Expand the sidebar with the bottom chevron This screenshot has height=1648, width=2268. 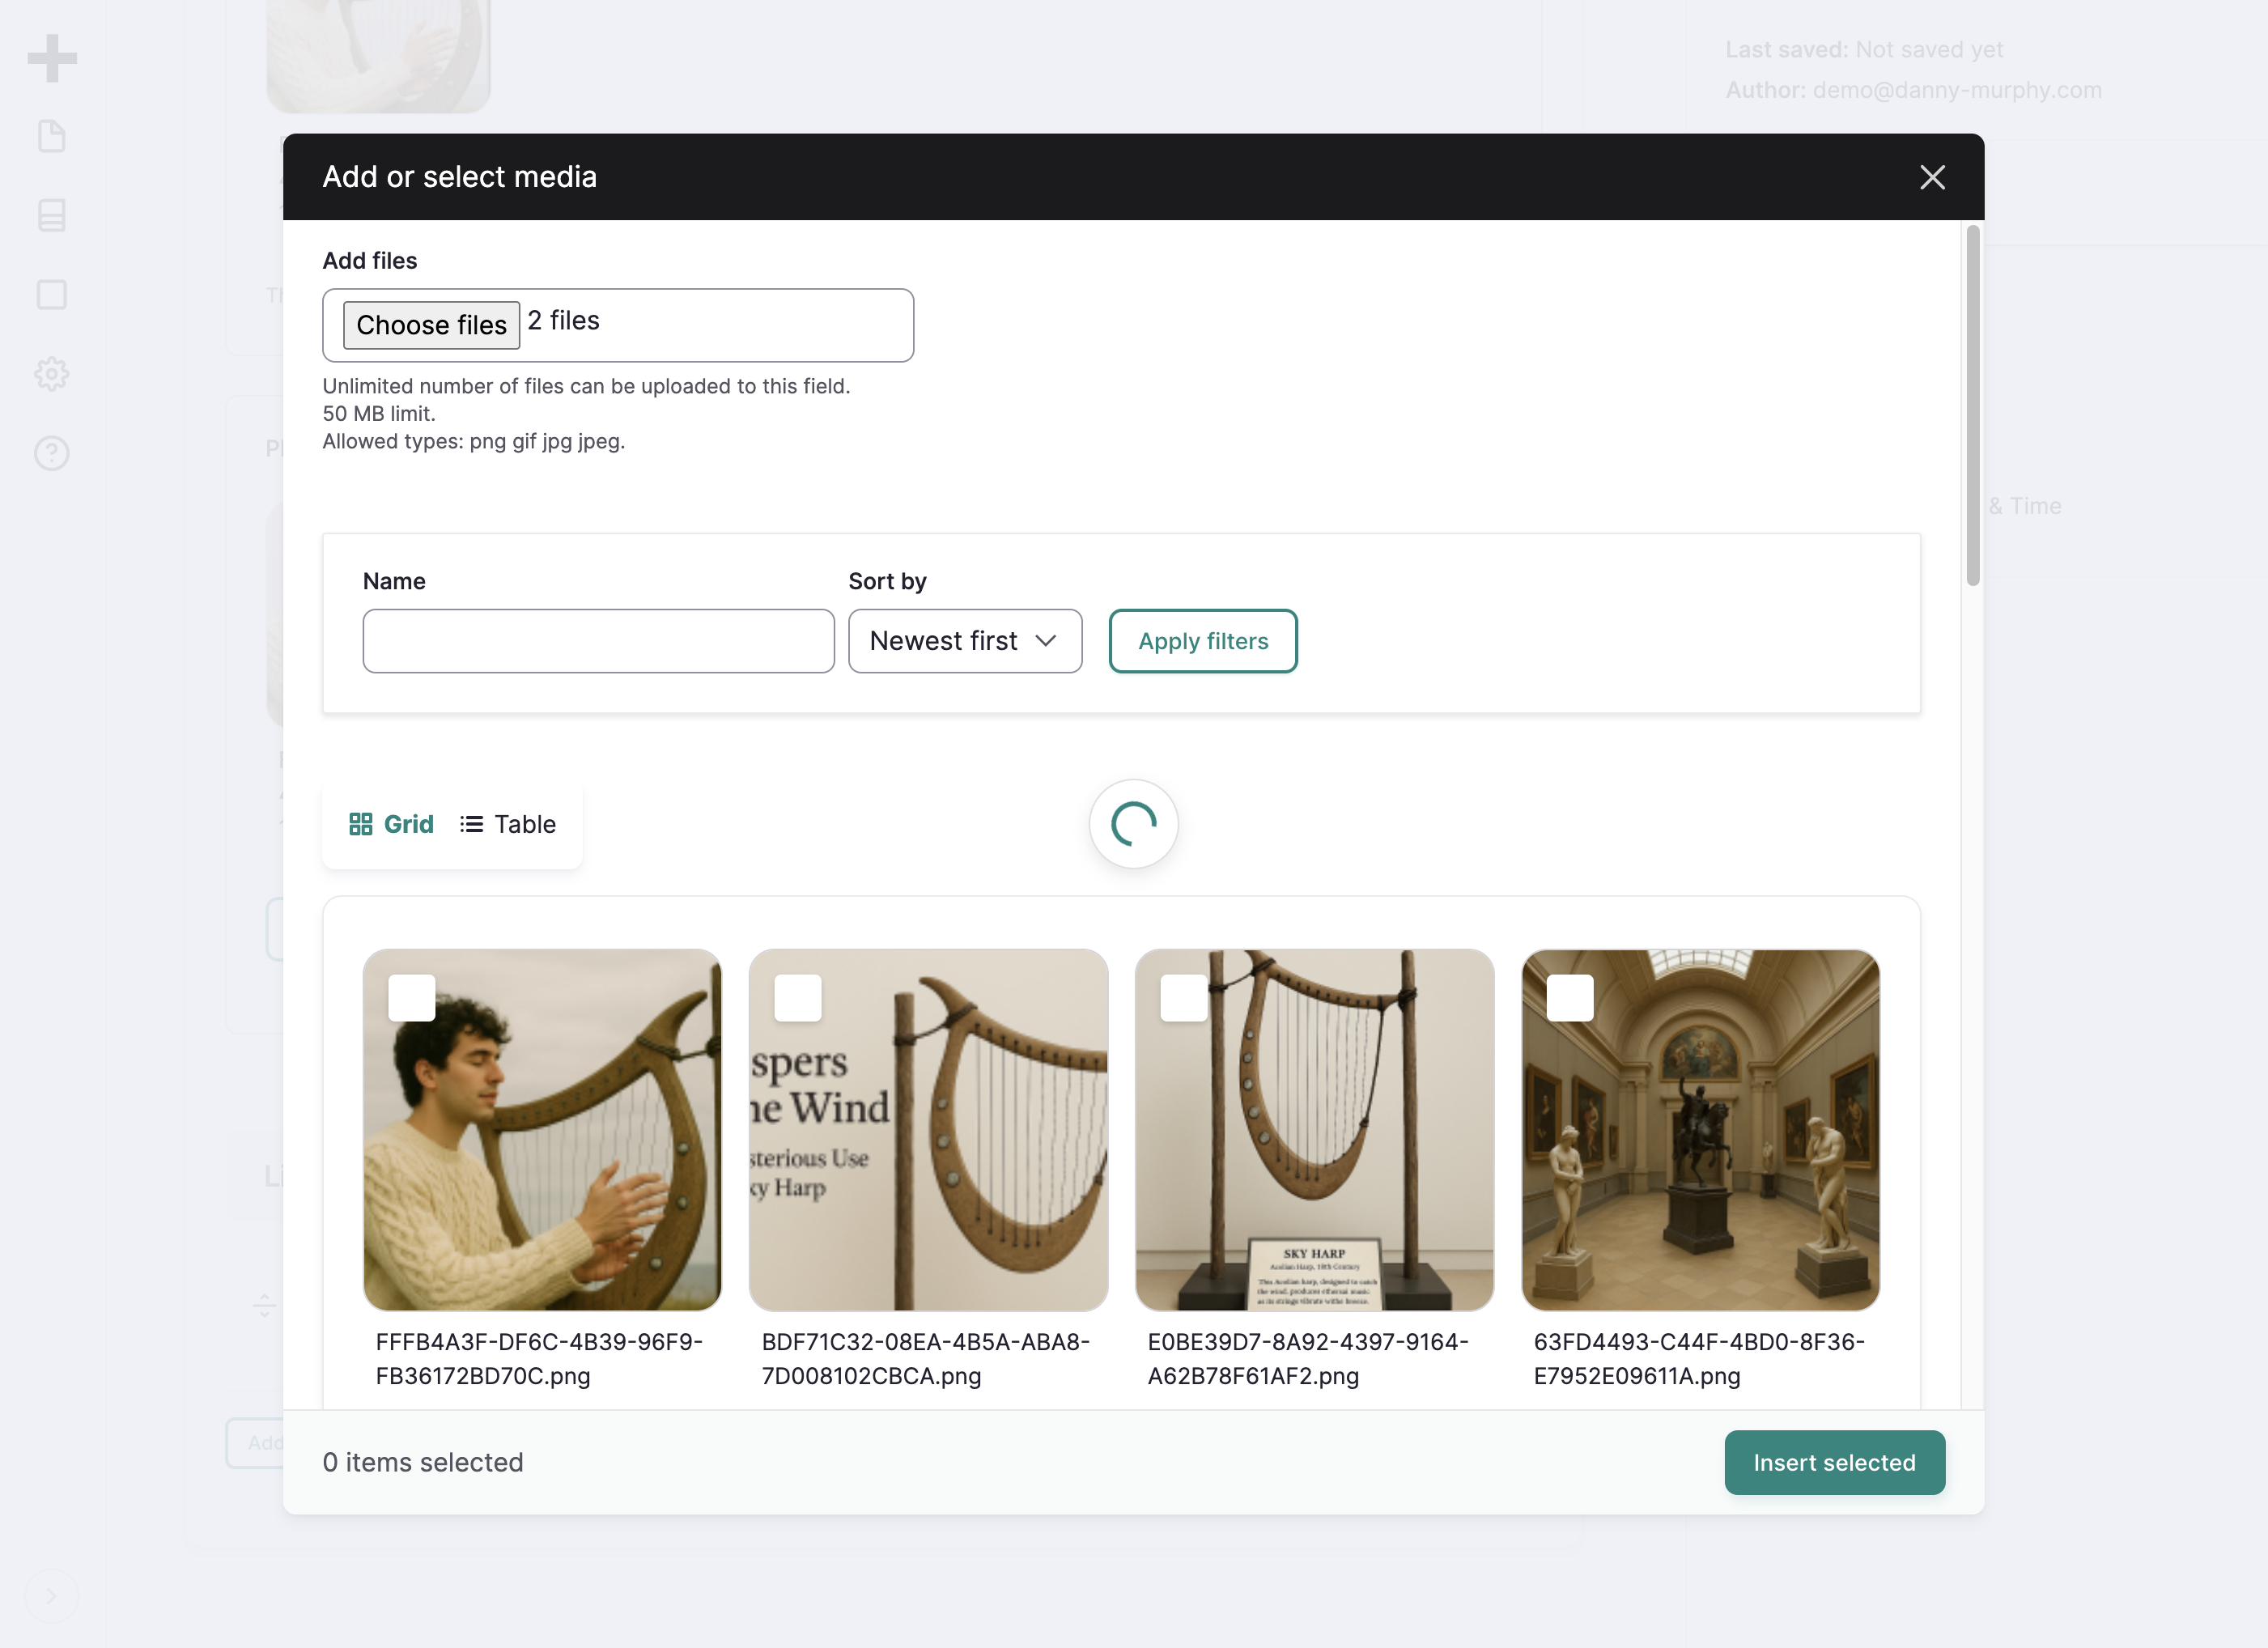pyautogui.click(x=51, y=1596)
